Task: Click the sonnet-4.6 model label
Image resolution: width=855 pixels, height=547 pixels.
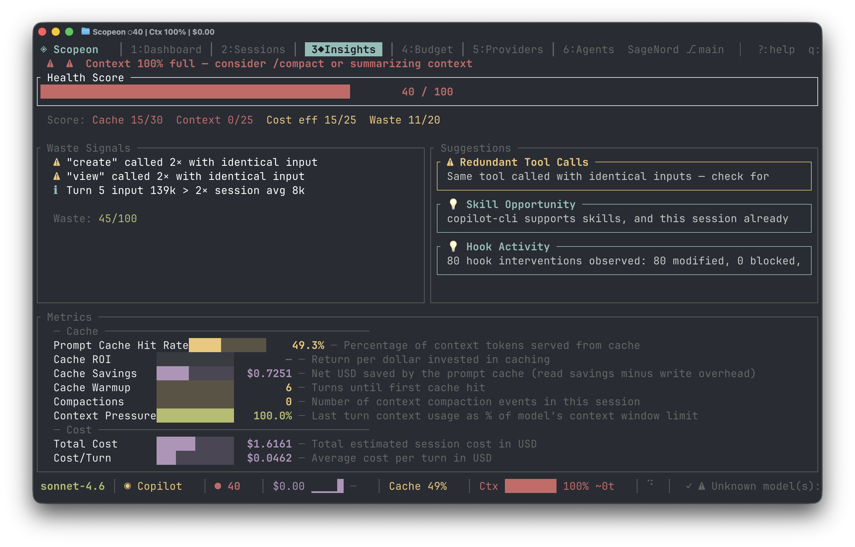Action: pos(73,486)
